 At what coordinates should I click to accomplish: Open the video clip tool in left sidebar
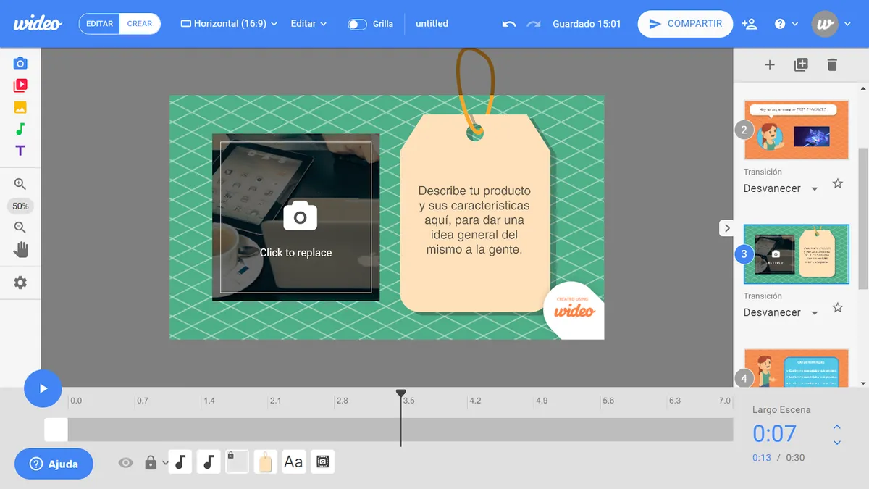pyautogui.click(x=20, y=85)
